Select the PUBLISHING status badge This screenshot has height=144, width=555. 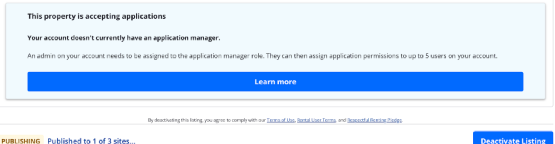[x=21, y=140]
